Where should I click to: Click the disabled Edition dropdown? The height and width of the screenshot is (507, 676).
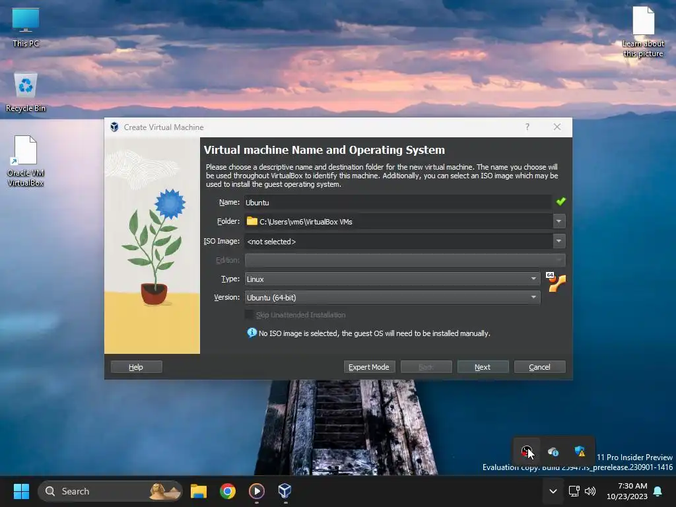pos(405,260)
